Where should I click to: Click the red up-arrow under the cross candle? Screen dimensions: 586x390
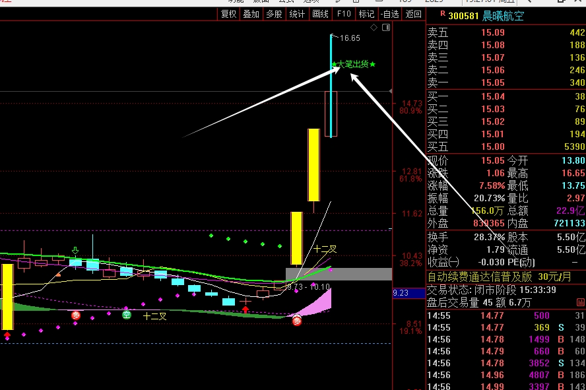tap(245, 309)
